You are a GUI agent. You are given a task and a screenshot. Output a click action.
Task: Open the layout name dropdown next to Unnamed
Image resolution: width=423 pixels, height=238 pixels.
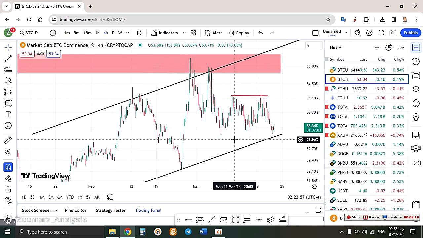(x=346, y=33)
